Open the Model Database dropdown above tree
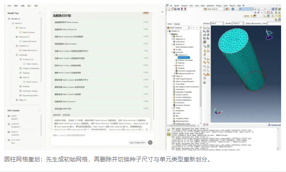Screen dimensions: 286x172 [x=179, y=27]
